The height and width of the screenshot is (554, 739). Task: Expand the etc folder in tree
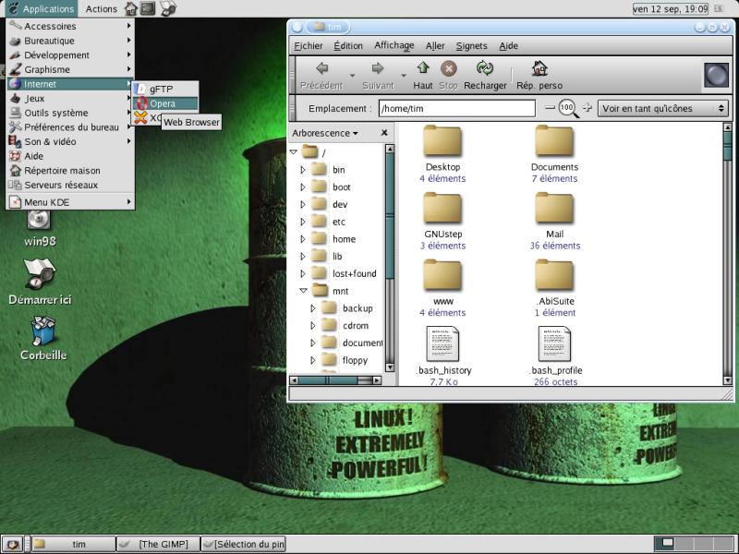click(x=303, y=222)
